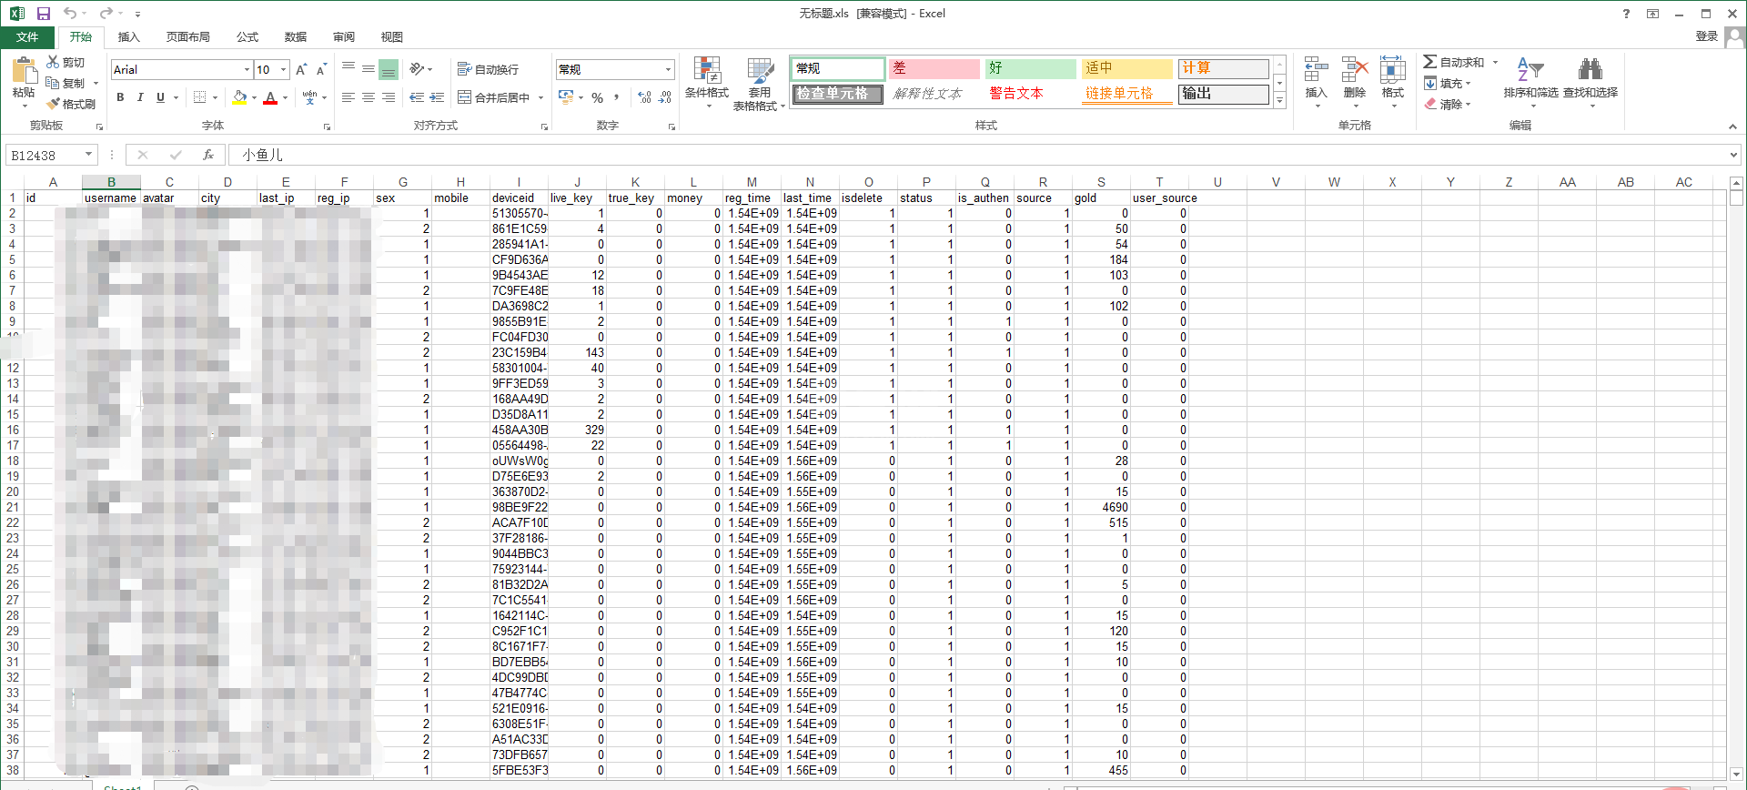Select column M header
Image resolution: width=1747 pixels, height=790 pixels.
752,182
